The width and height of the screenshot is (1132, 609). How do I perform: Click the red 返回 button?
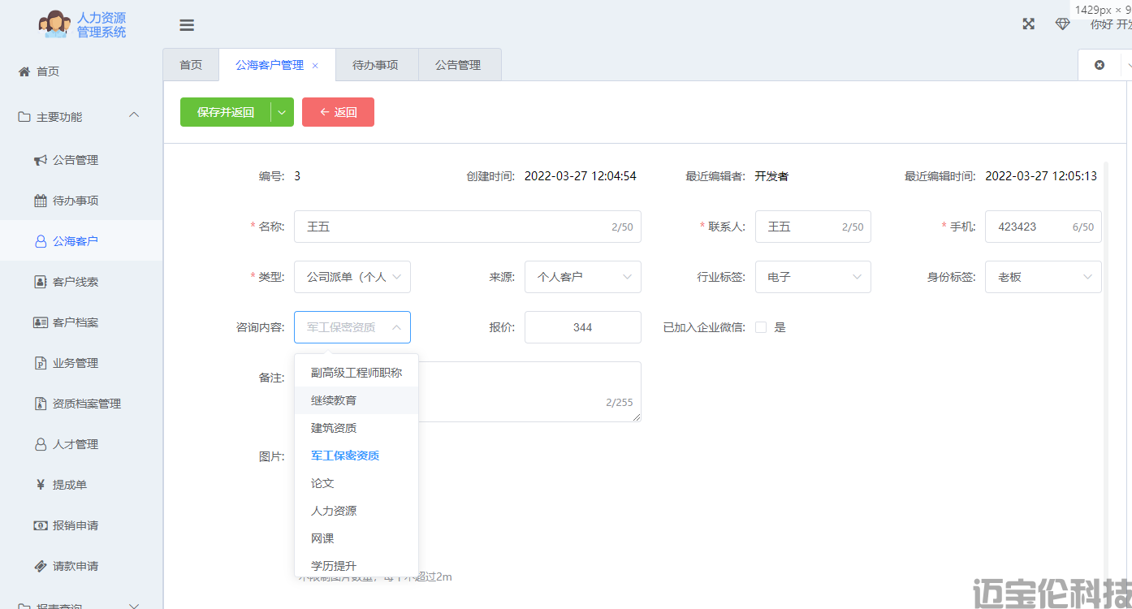click(x=338, y=112)
